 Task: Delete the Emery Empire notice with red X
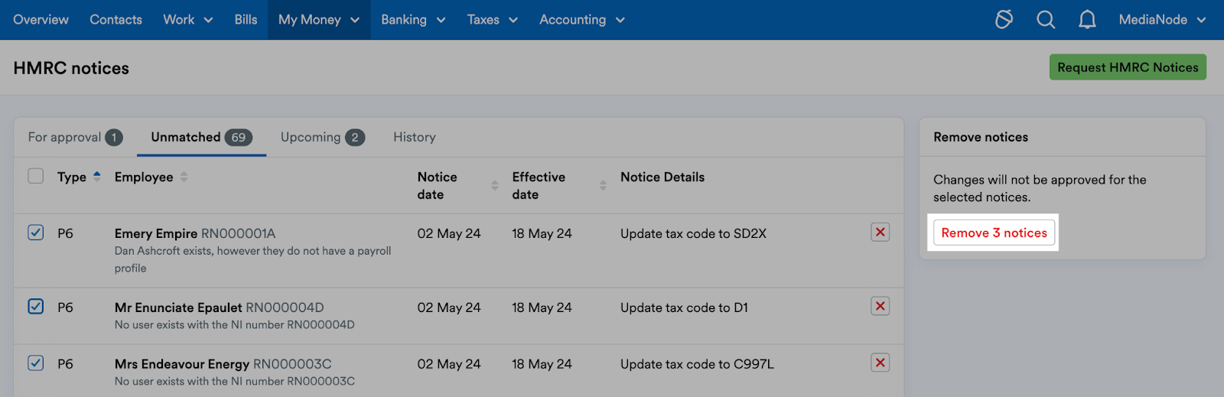(881, 232)
